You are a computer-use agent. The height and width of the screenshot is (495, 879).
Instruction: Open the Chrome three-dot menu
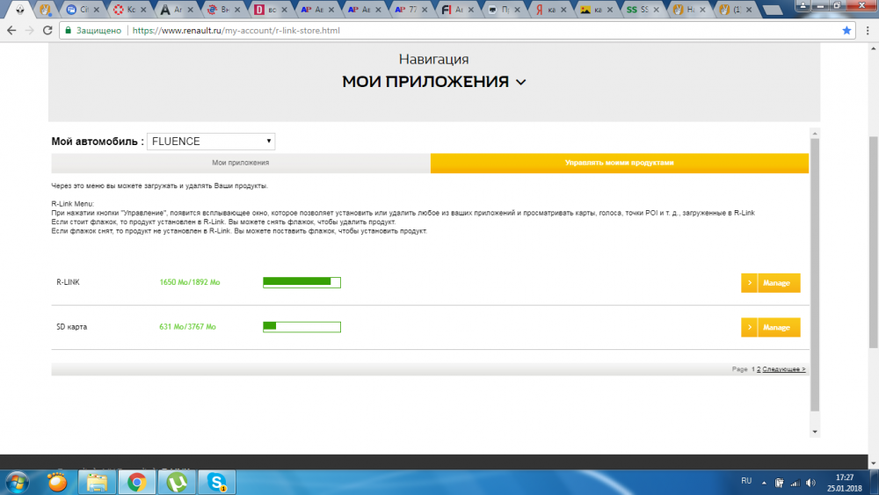coord(868,30)
